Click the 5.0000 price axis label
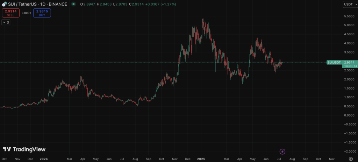358x162 pixels. (x=349, y=25)
